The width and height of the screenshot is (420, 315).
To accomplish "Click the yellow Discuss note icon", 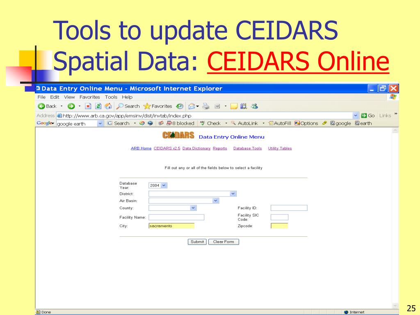I will tap(234, 106).
